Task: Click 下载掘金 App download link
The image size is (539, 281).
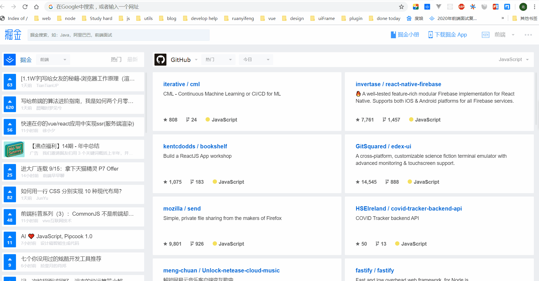Action: [448, 35]
